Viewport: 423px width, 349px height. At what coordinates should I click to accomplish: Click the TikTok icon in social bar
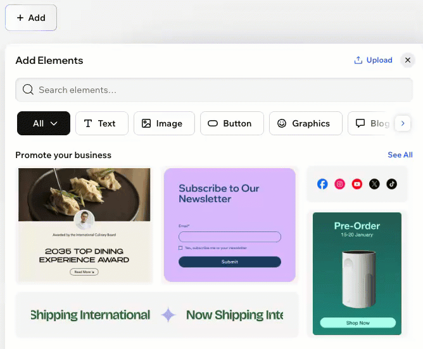coord(391,184)
